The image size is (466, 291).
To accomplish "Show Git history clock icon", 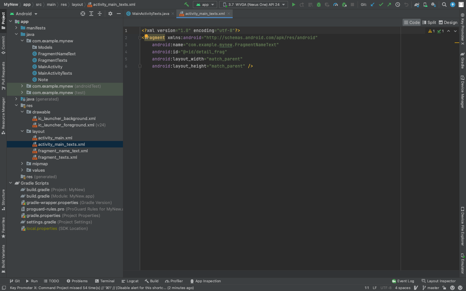I will 398,5.
